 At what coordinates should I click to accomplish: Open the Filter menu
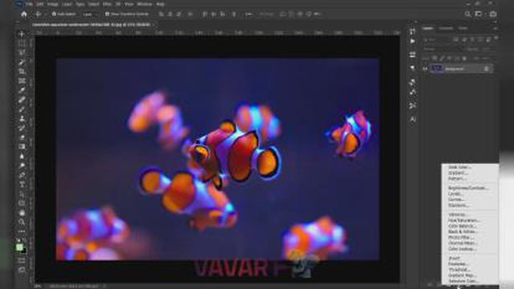[107, 4]
